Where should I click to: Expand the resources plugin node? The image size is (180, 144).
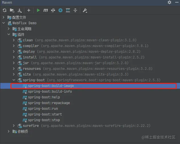coord(14,69)
